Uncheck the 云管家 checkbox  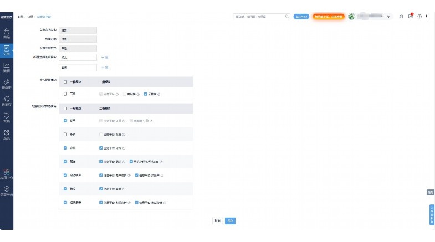click(x=145, y=94)
